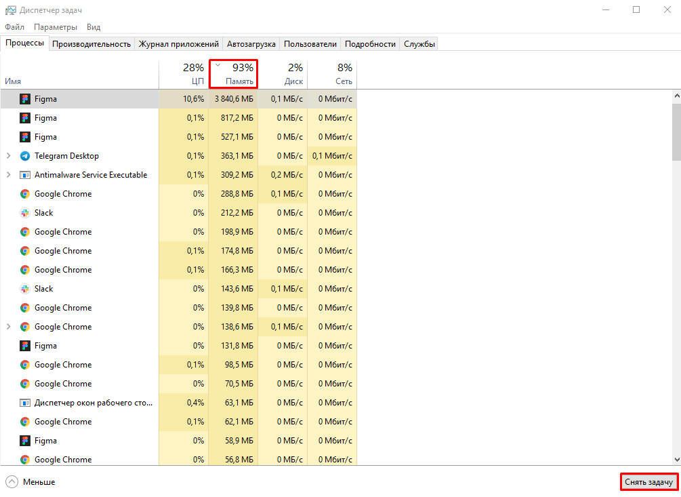Sort processes by the ЦП column

point(184,74)
